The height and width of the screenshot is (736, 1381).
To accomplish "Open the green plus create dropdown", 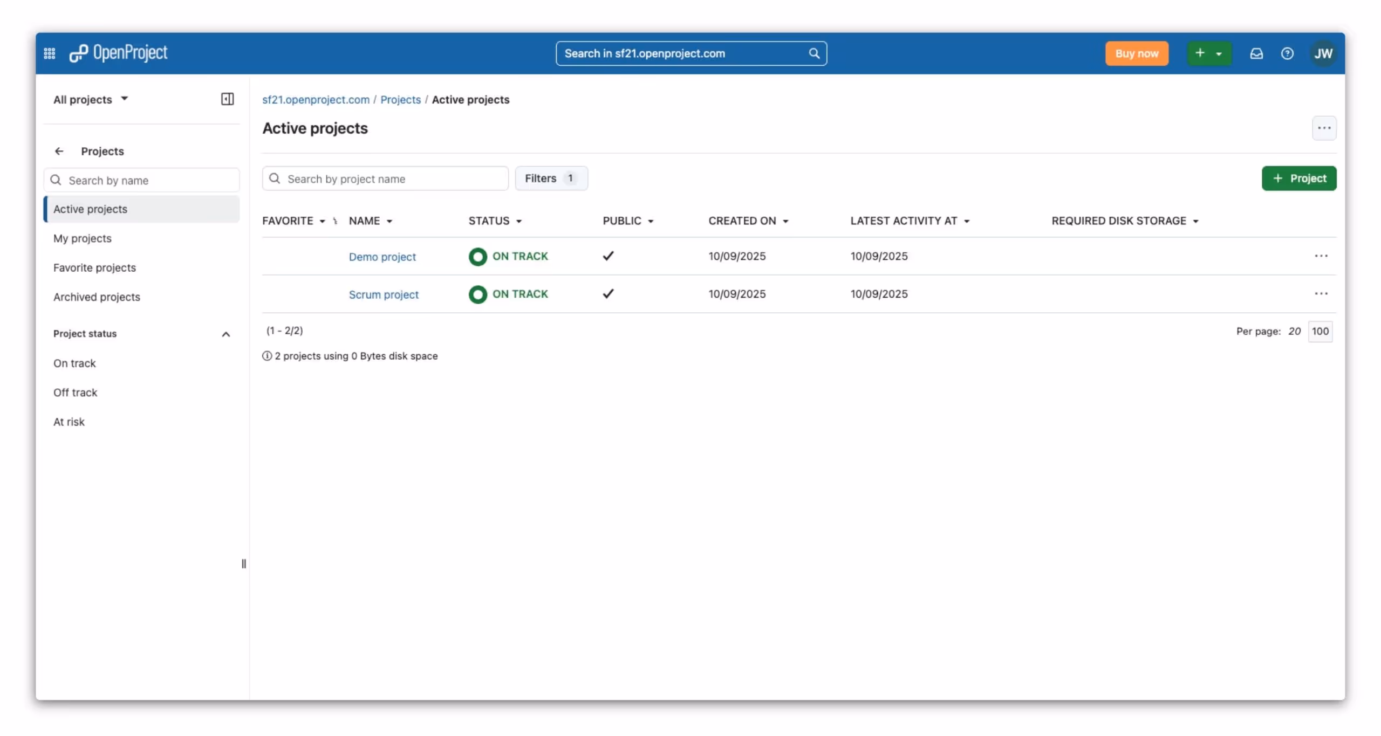I will 1208,53.
